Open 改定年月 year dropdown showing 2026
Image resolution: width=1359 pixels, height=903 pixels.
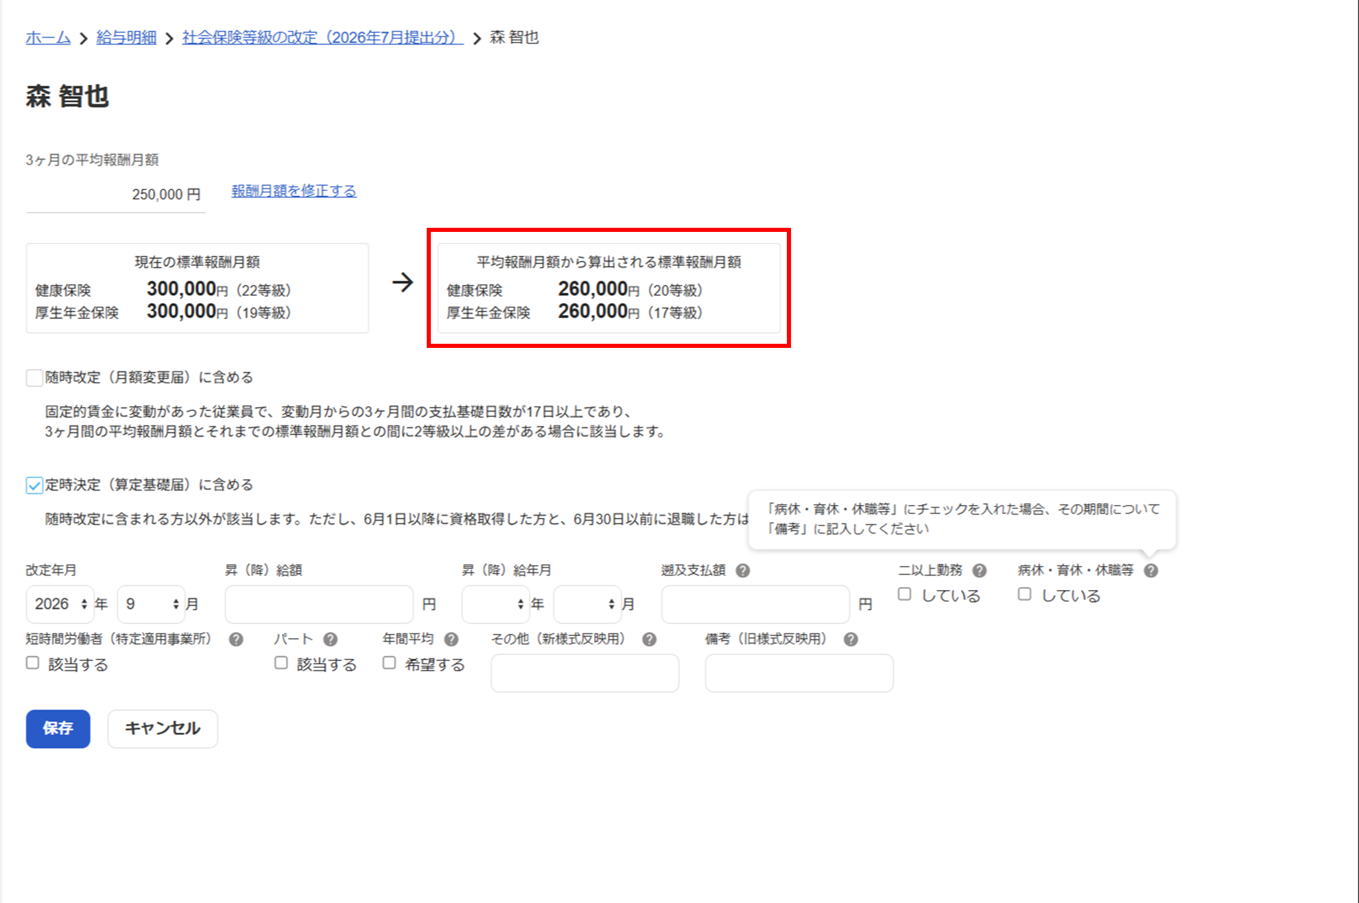[60, 604]
